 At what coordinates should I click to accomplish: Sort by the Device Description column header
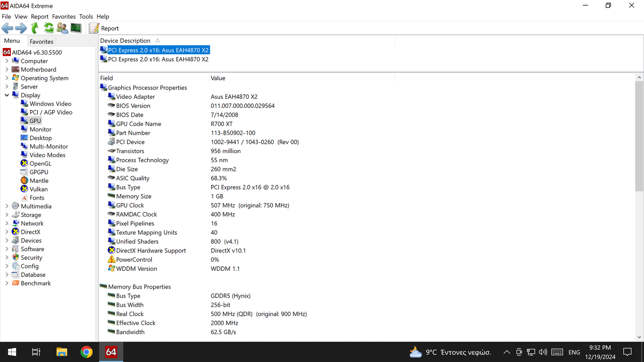125,41
